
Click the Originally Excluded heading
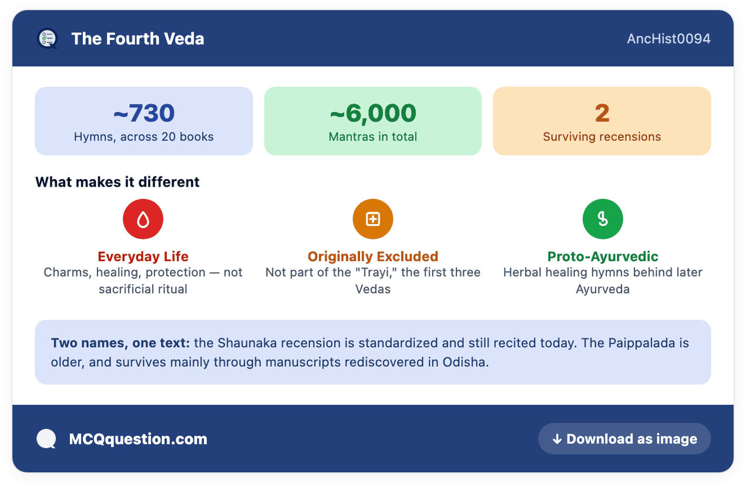pyautogui.click(x=373, y=256)
